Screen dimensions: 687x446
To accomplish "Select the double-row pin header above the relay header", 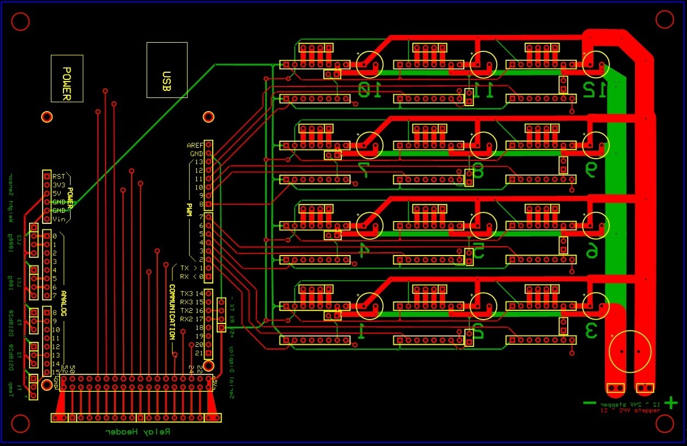I will (136, 383).
